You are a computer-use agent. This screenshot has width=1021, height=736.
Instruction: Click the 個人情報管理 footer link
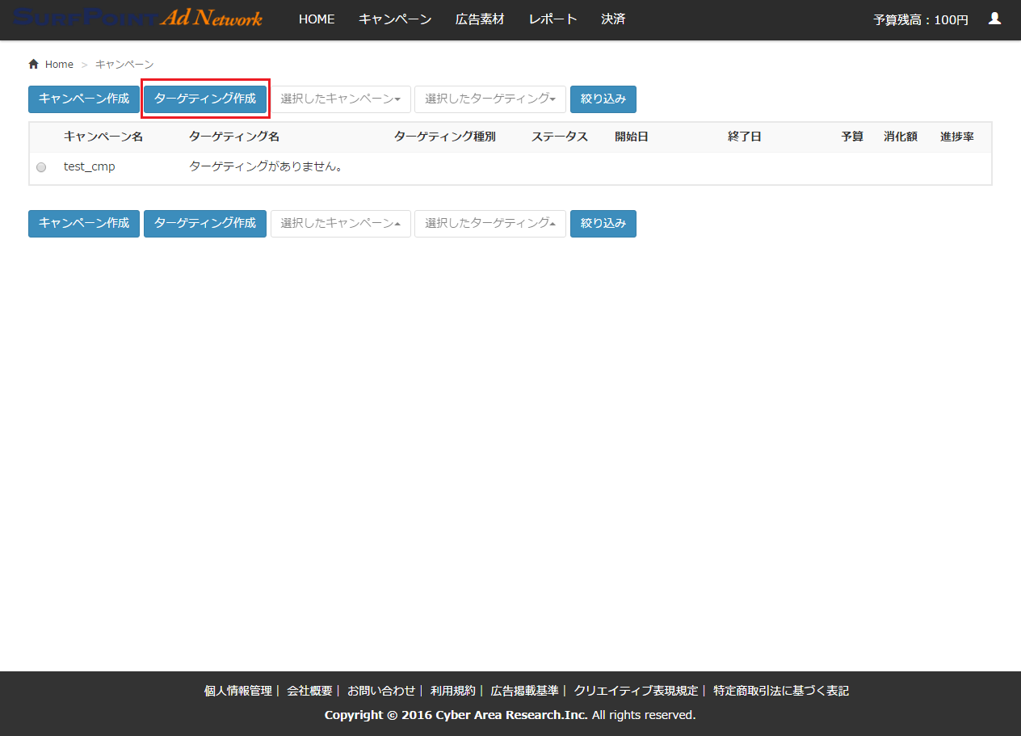[238, 691]
